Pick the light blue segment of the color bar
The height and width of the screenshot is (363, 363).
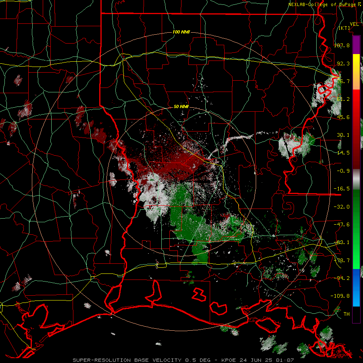pos(356,296)
